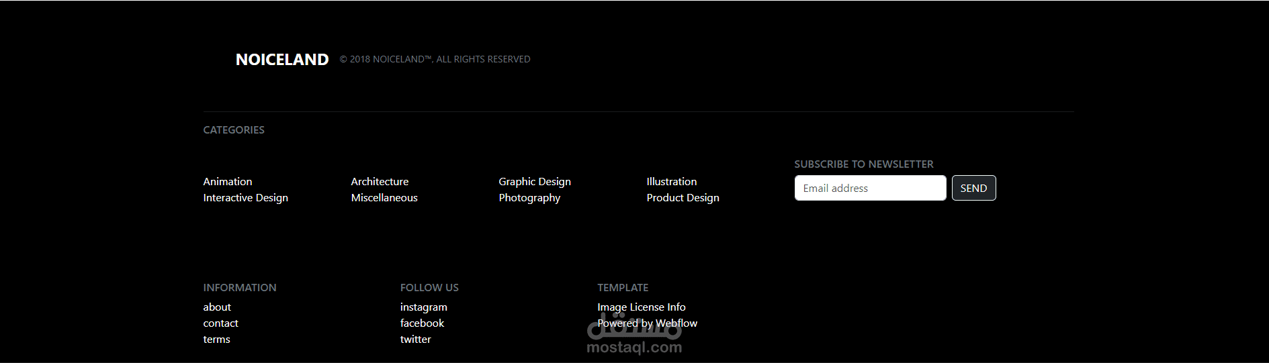Click the 2018 copyright notice text

click(x=435, y=59)
